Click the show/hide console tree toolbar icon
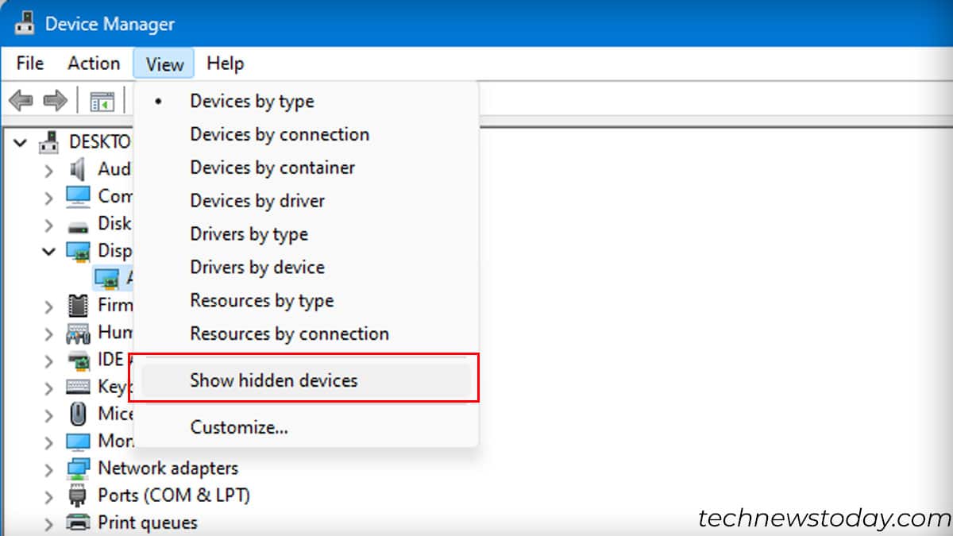This screenshot has height=536, width=953. [x=102, y=102]
